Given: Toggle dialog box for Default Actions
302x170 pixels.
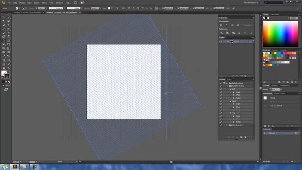Looking at the screenshot, I should [x=224, y=83].
